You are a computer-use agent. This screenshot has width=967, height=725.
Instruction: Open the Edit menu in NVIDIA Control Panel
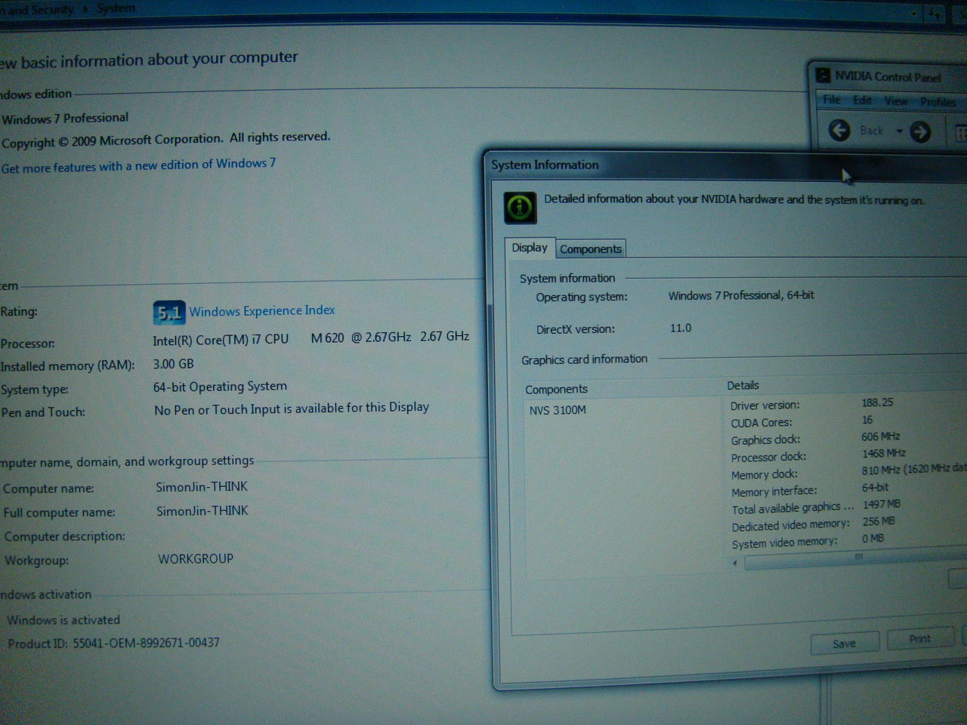pos(862,100)
